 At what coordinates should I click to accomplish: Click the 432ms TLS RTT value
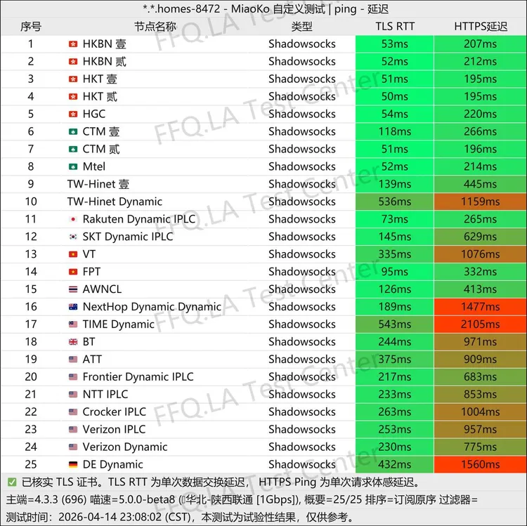[x=395, y=464]
